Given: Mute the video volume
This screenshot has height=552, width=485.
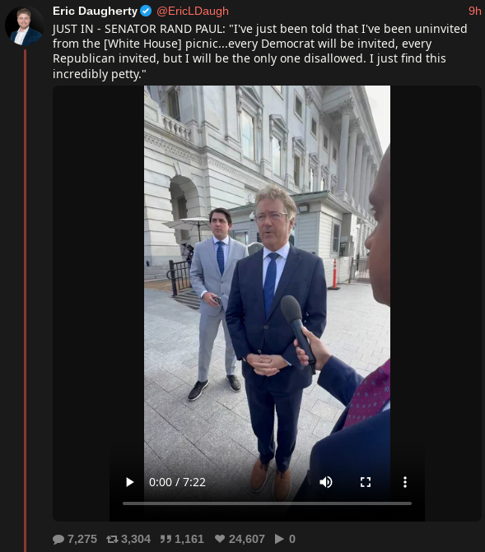Looking at the screenshot, I should click(326, 482).
